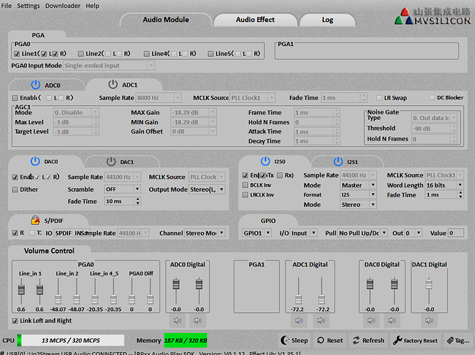Viewport: 475px width, 355px height.
Task: Open the I2S Stereo mode dropdown
Action: [x=359, y=204]
